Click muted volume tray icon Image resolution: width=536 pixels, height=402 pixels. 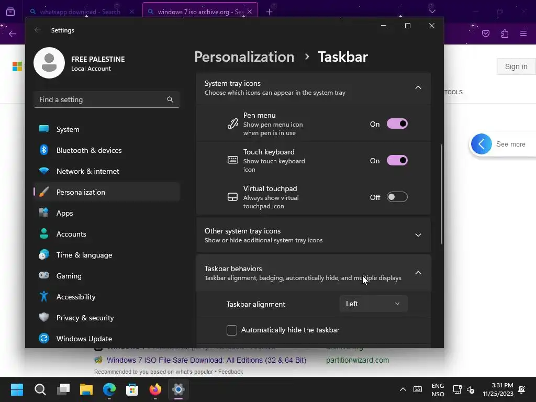click(471, 389)
